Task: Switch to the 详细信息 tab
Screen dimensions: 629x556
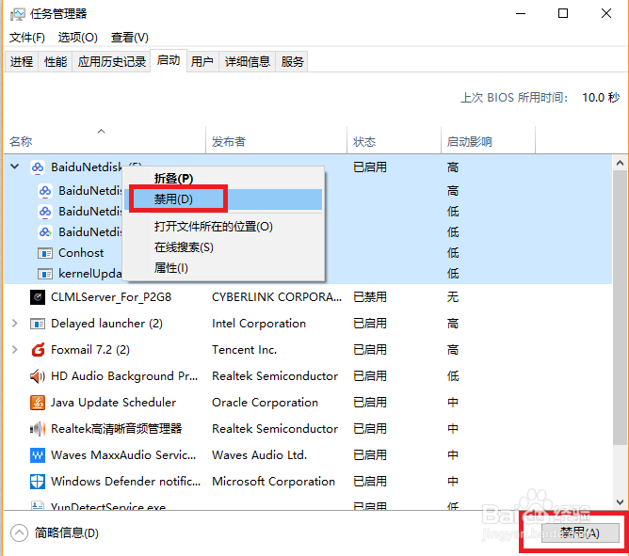Action: [x=248, y=62]
